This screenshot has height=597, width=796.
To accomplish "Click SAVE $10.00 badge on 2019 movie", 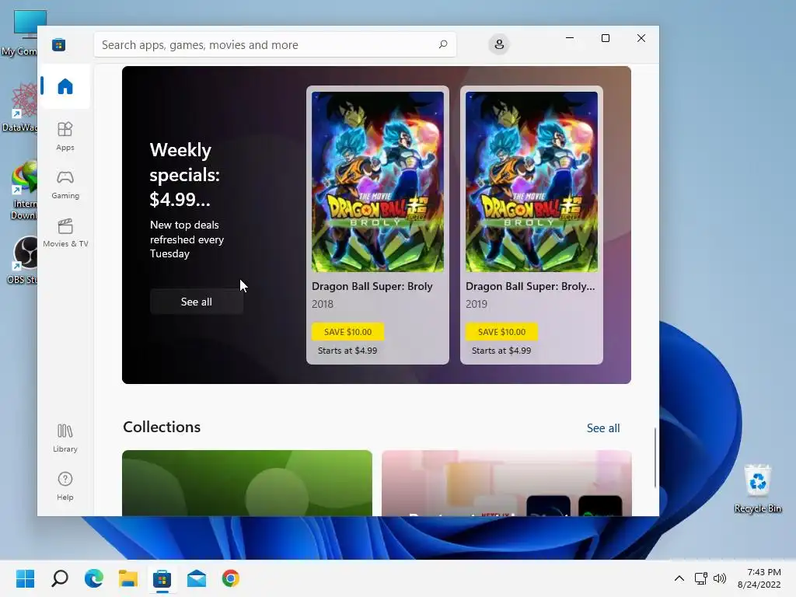I will pos(501,331).
